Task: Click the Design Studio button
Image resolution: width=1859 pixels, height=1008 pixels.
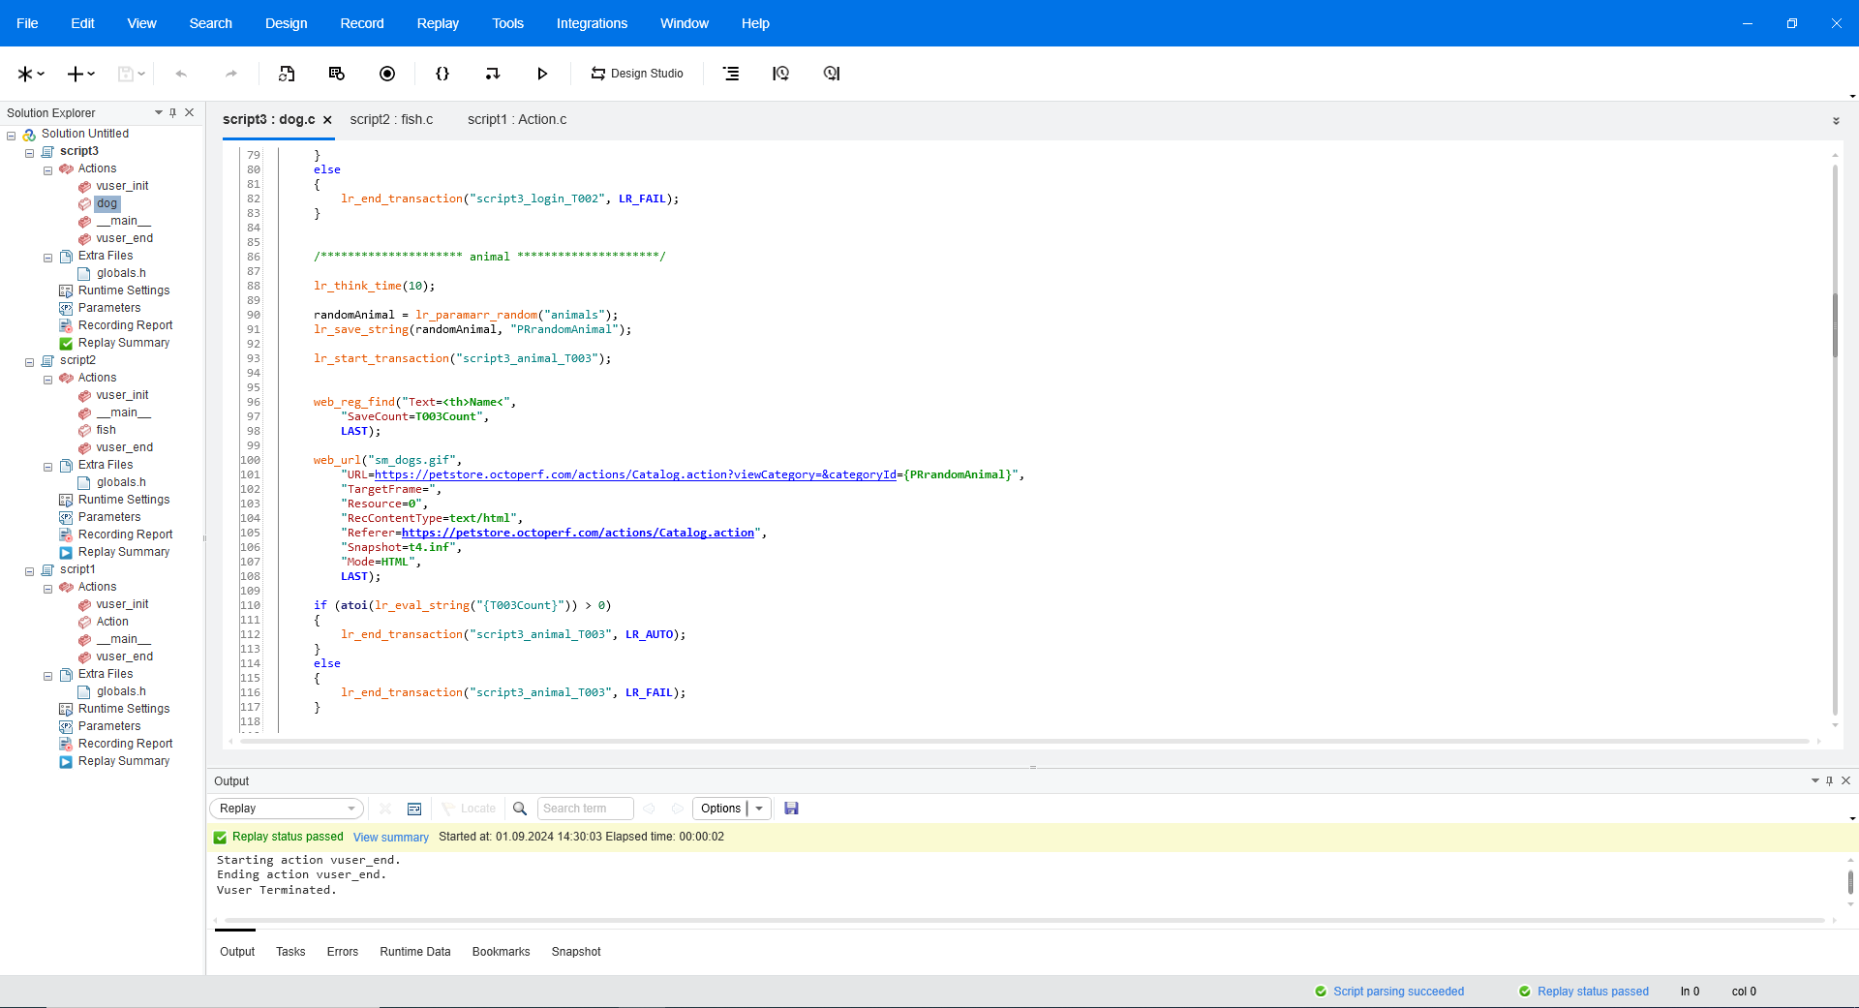Action: (x=637, y=74)
